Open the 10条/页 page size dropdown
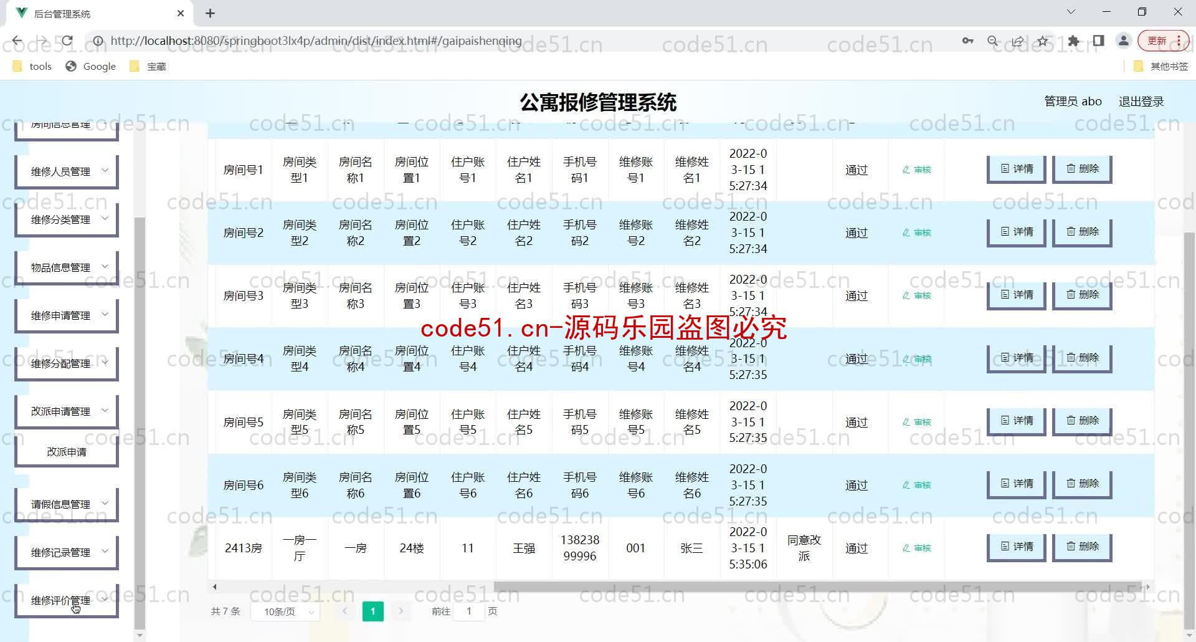The image size is (1196, 642). point(285,611)
